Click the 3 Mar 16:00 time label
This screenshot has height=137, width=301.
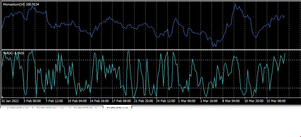pos(209,101)
